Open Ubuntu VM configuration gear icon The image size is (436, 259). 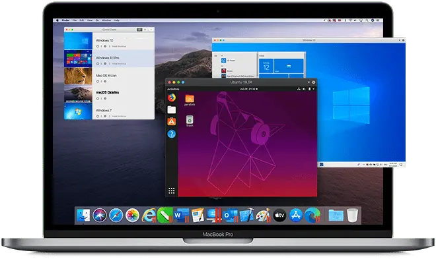314,82
